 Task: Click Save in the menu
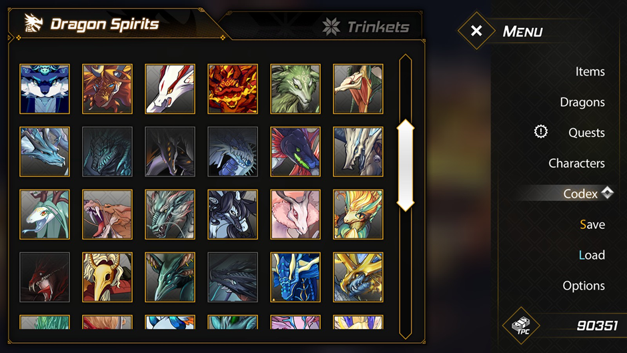592,224
